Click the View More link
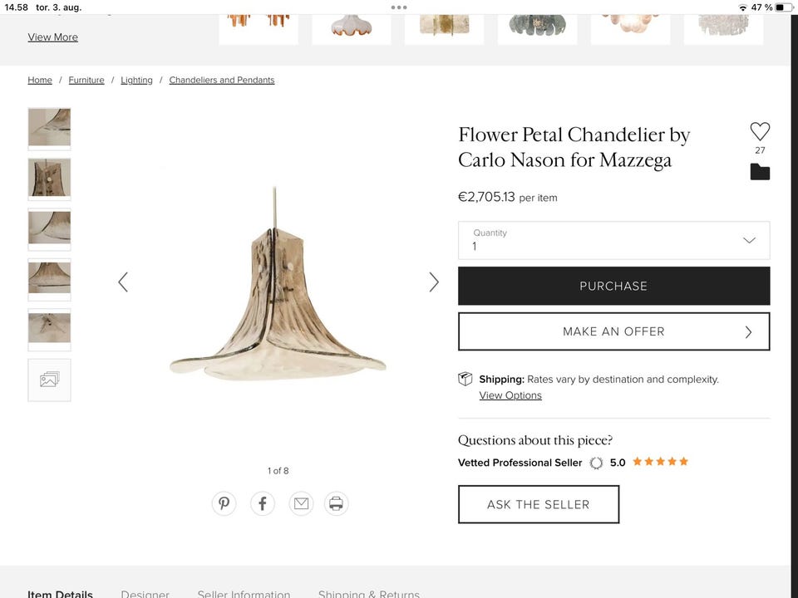The image size is (798, 598). click(53, 37)
